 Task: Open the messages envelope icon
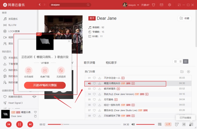[x=161, y=5]
